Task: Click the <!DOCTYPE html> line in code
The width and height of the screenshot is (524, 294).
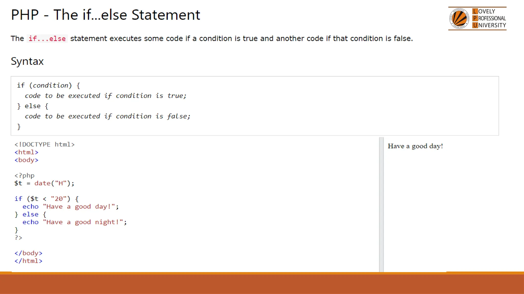Action: tap(45, 144)
